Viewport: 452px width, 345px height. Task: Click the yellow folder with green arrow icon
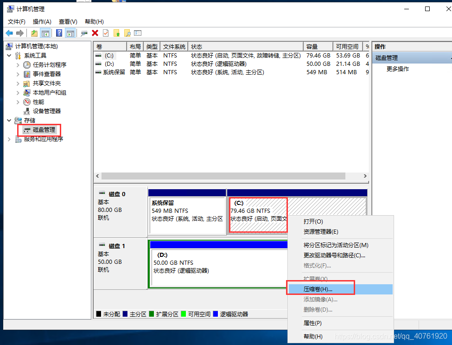tap(117, 33)
